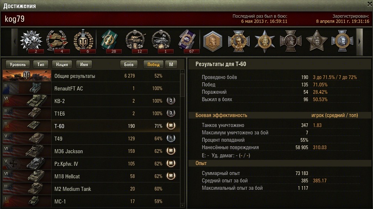Click the class 1 badge next to T49

171,138
